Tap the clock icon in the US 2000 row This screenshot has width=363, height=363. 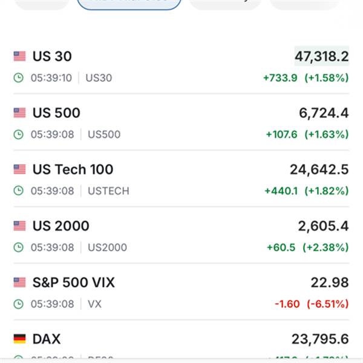19,247
